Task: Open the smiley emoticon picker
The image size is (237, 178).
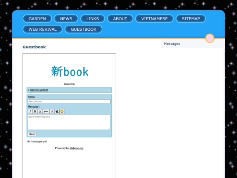Action: coord(62,112)
